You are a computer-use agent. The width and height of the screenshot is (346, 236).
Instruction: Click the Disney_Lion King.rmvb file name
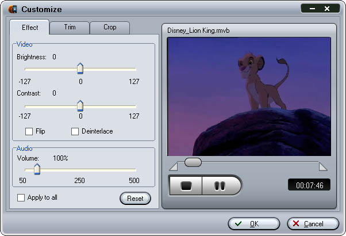tap(198, 31)
